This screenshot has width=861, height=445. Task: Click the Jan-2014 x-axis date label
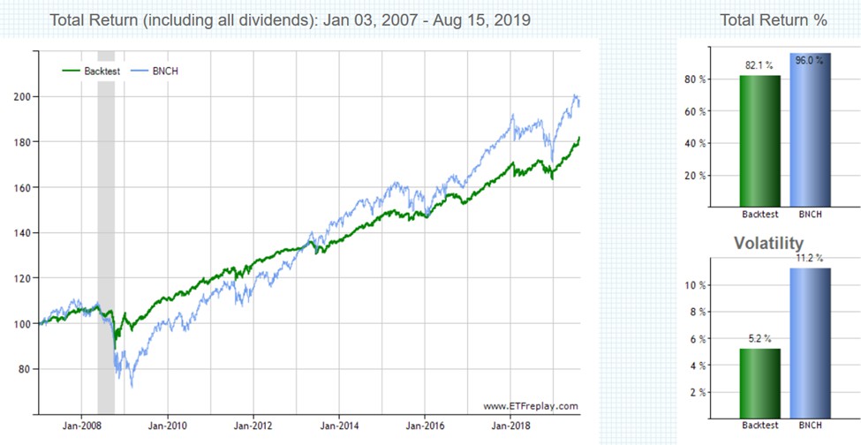(x=339, y=425)
